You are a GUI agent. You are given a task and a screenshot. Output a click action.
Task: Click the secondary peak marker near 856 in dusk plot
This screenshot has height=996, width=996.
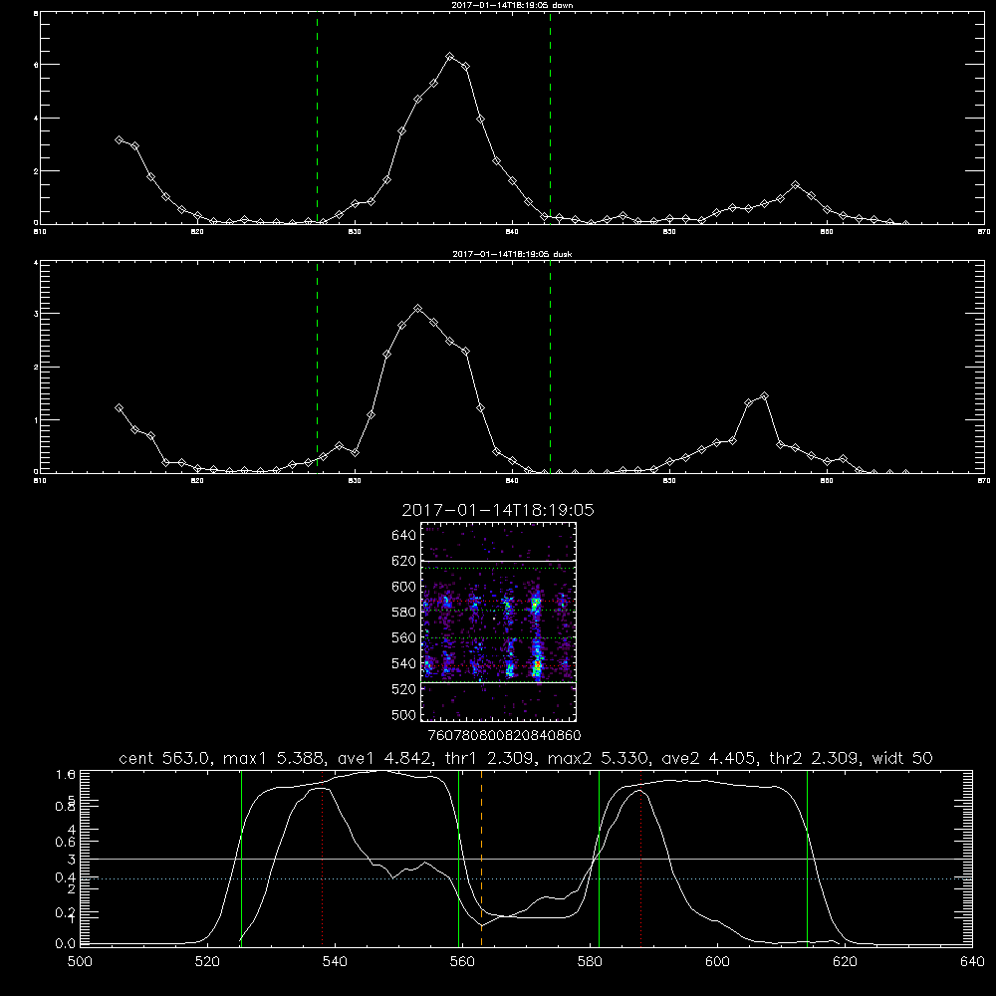point(764,396)
